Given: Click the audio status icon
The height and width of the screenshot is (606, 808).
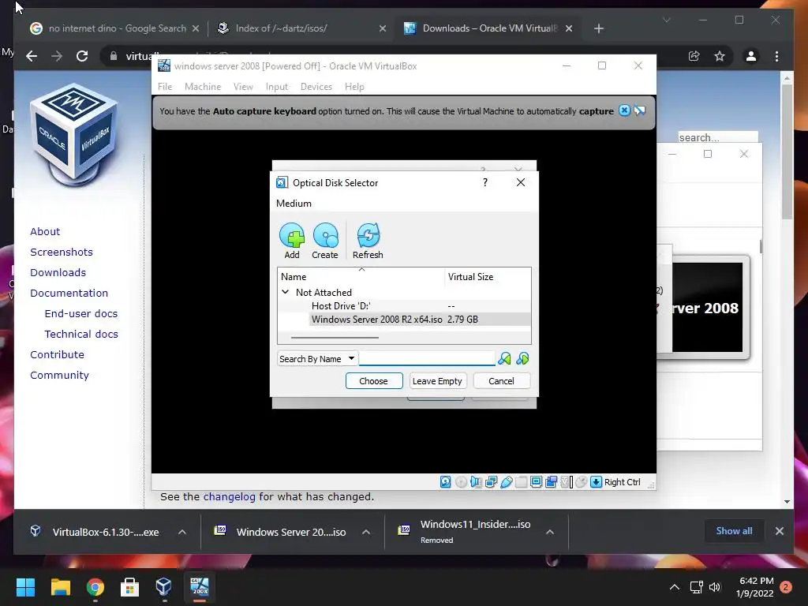Looking at the screenshot, I should coord(476,482).
